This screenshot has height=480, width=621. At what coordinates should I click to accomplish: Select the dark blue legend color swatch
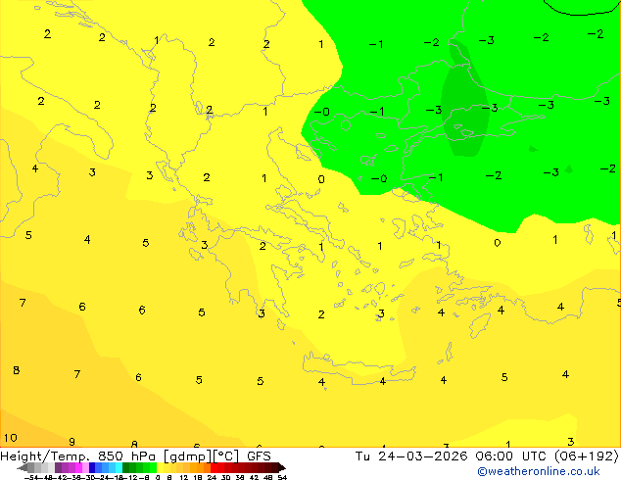pyautogui.click(x=92, y=467)
